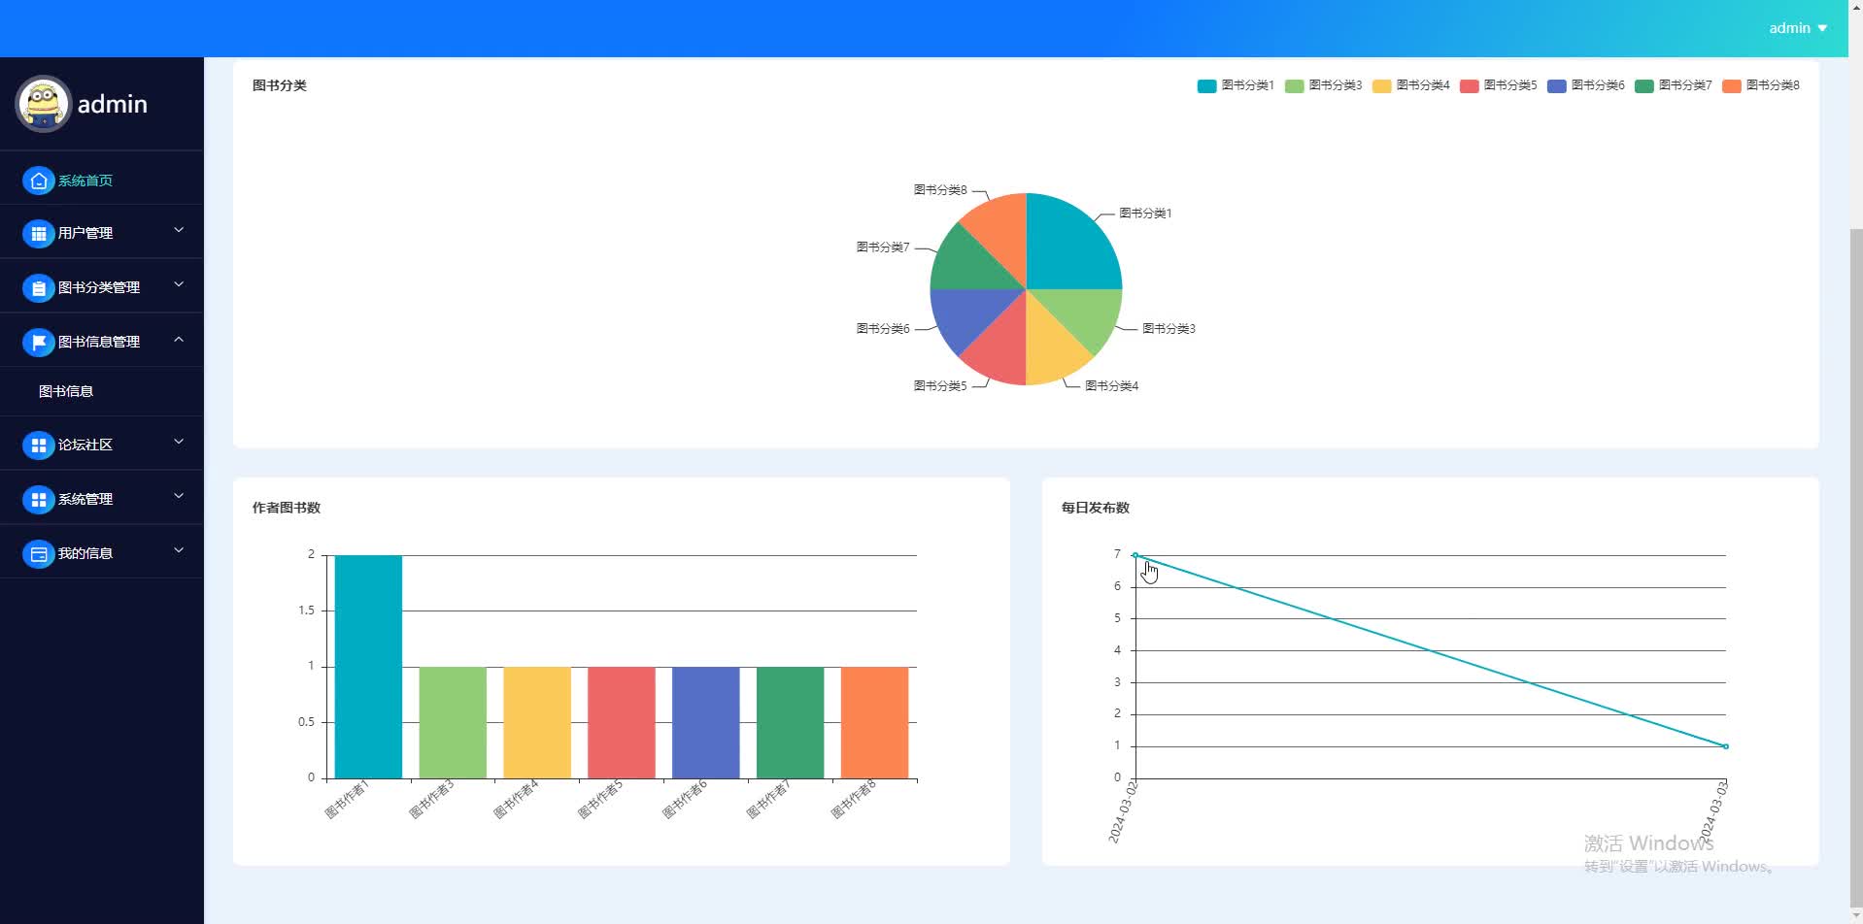The image size is (1863, 924).
Task: Click the 系统管理 sidebar icon
Action: pos(38,499)
